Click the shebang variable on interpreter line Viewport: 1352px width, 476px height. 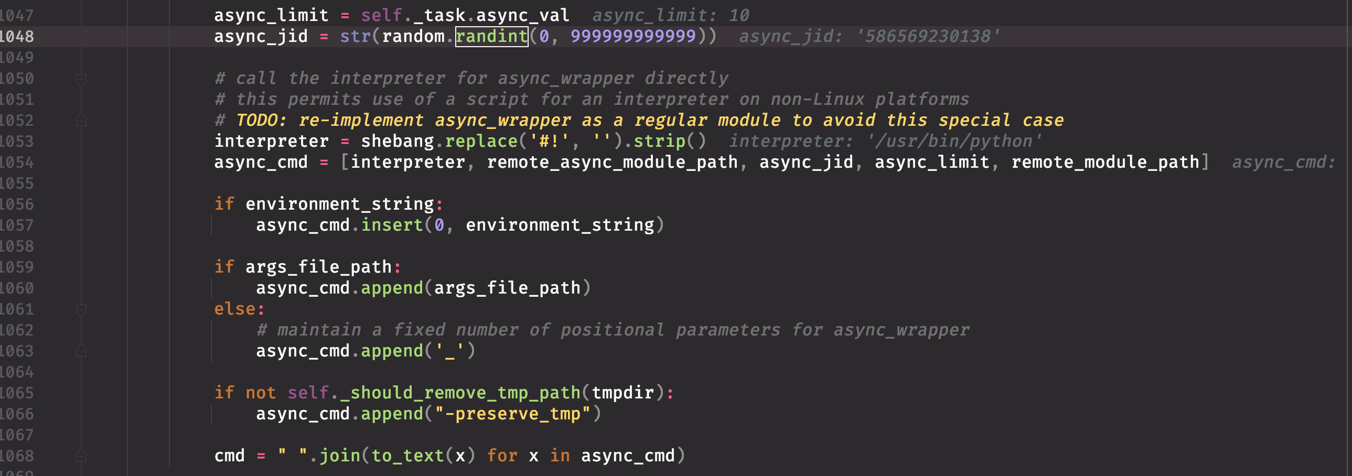pyautogui.click(x=397, y=142)
